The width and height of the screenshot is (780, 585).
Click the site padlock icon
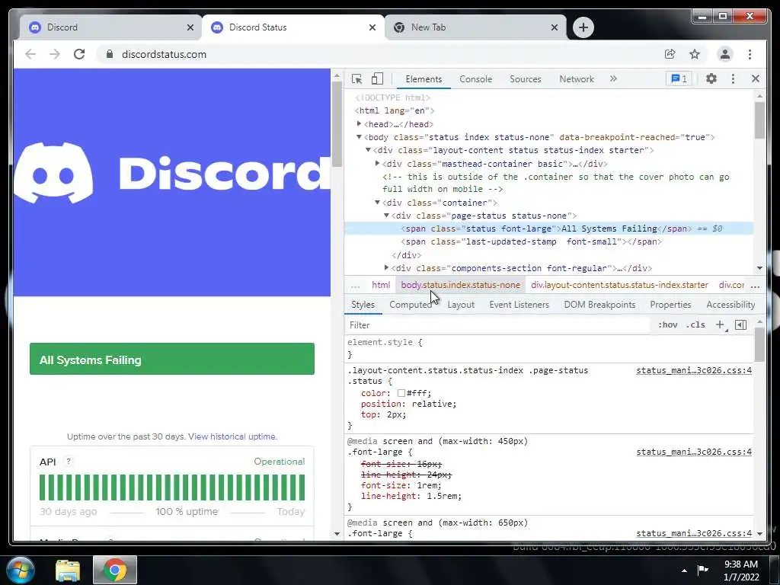click(110, 54)
